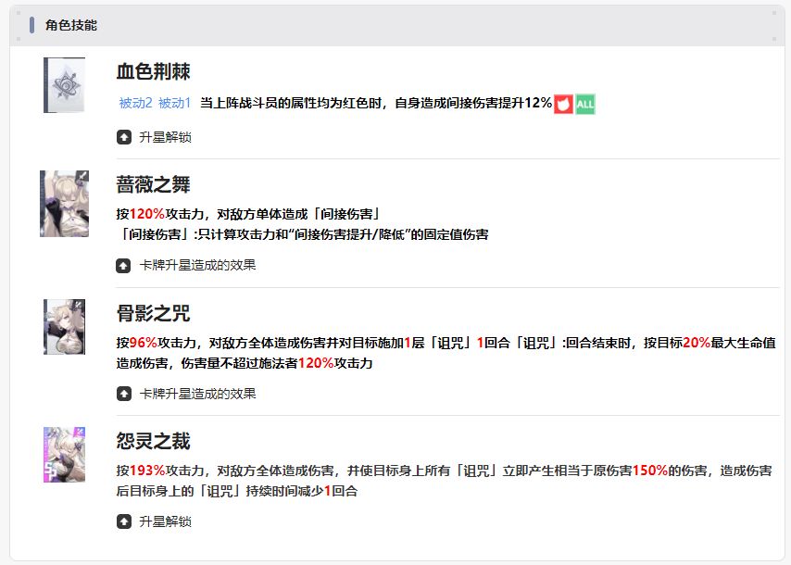The width and height of the screenshot is (791, 565).
Task: Click upgrade arrow icon under 怨灵之裁
Action: point(123,521)
